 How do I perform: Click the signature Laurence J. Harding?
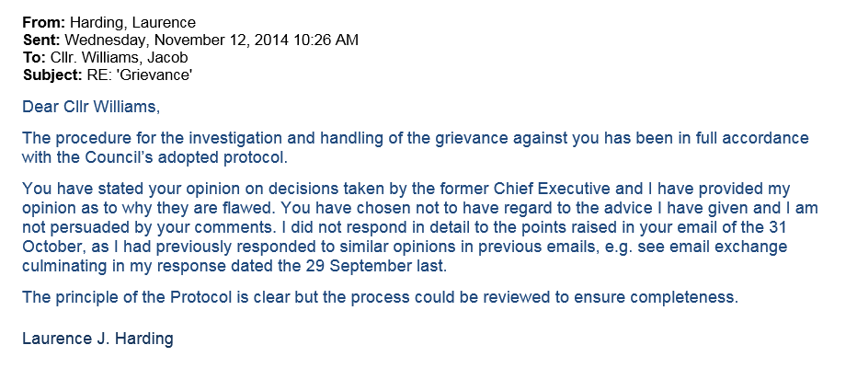tap(97, 338)
